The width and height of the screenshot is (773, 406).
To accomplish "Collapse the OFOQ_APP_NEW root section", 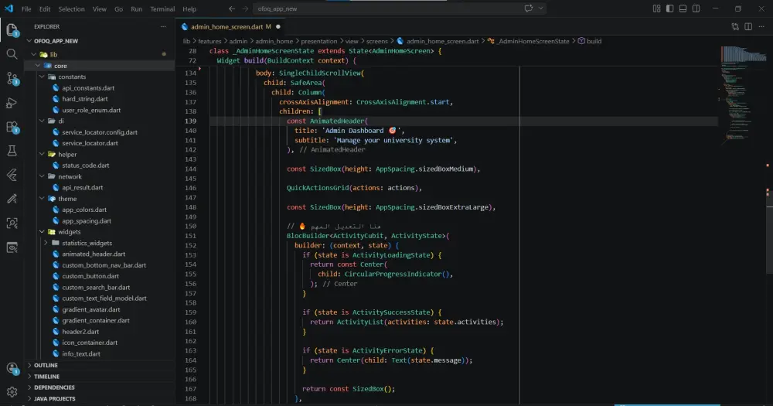I will coord(29,41).
